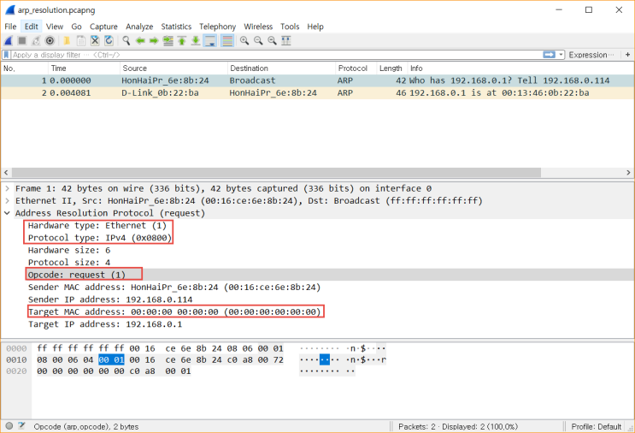635x433 pixels.
Task: Edit capture file properties via status bar icon
Action: tap(21, 425)
